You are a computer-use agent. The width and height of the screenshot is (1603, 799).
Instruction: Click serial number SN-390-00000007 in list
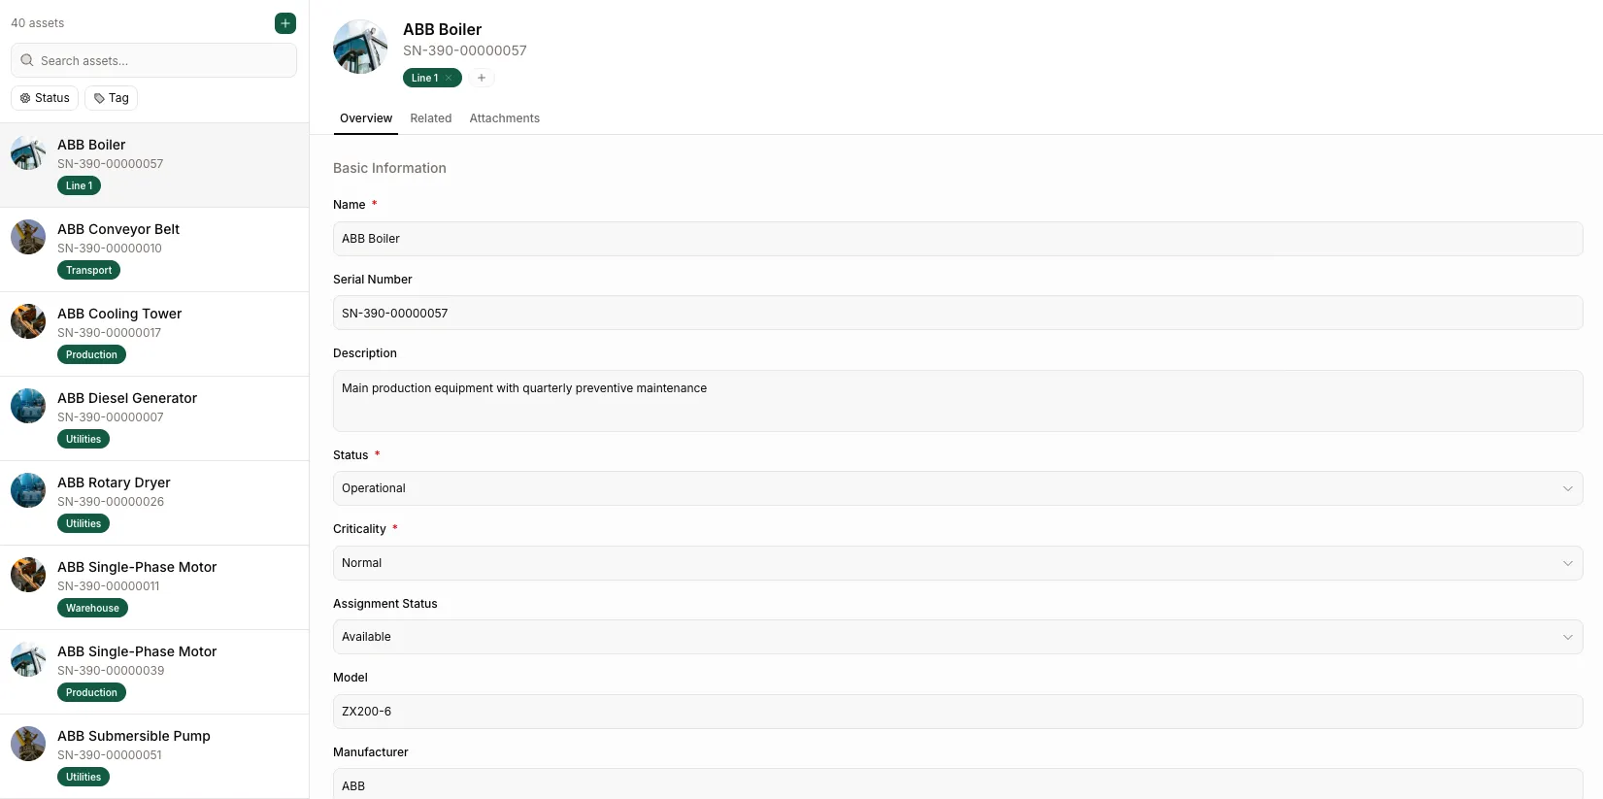pyautogui.click(x=111, y=417)
